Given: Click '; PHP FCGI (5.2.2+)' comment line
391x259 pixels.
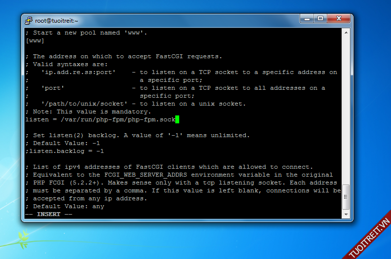Looking at the screenshot, I should click(x=181, y=183).
